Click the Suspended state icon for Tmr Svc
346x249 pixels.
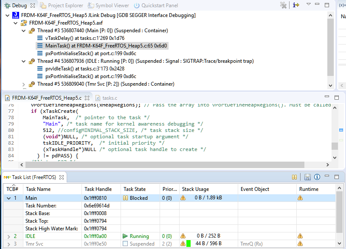click(x=125, y=244)
